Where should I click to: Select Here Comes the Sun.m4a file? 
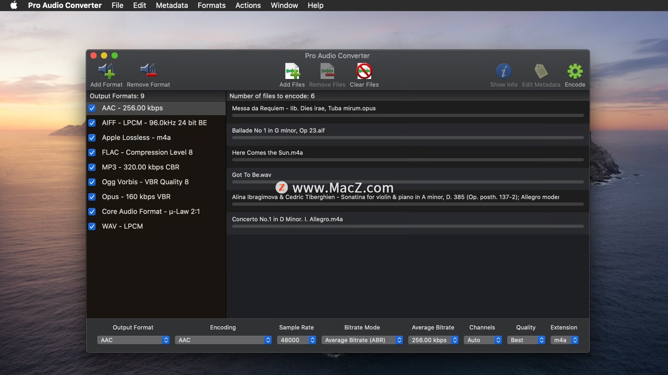tap(408, 156)
